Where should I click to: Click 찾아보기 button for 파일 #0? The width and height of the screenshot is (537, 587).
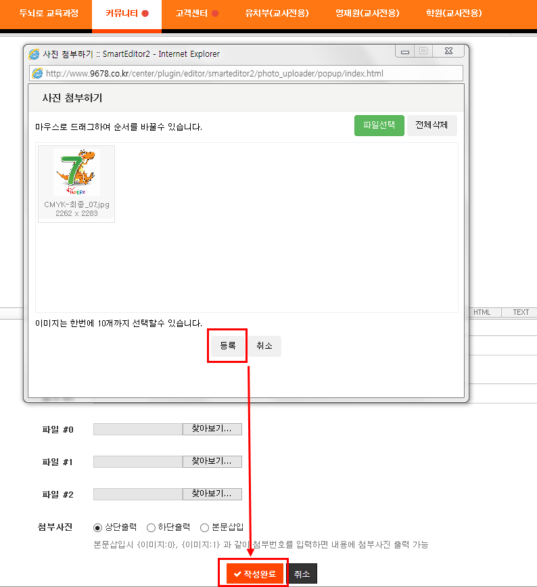pyautogui.click(x=212, y=429)
